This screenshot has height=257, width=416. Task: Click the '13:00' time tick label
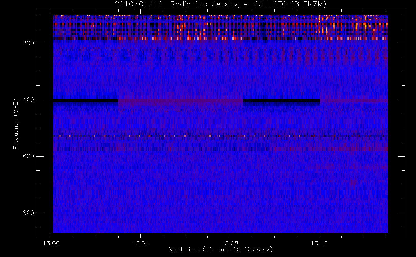click(51, 243)
